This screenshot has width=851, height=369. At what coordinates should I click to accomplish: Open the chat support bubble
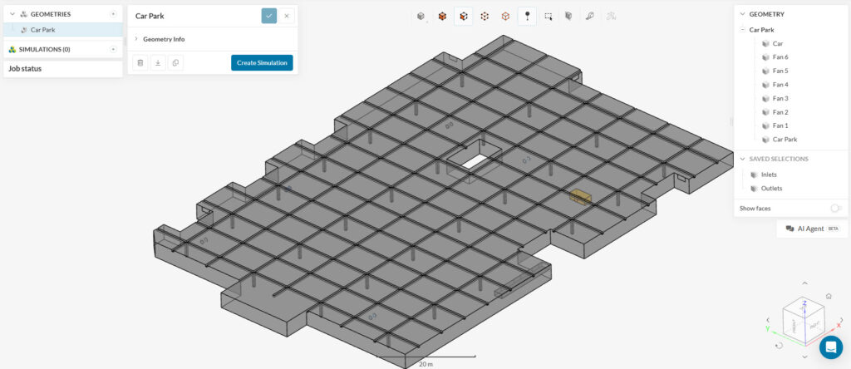[x=831, y=347]
